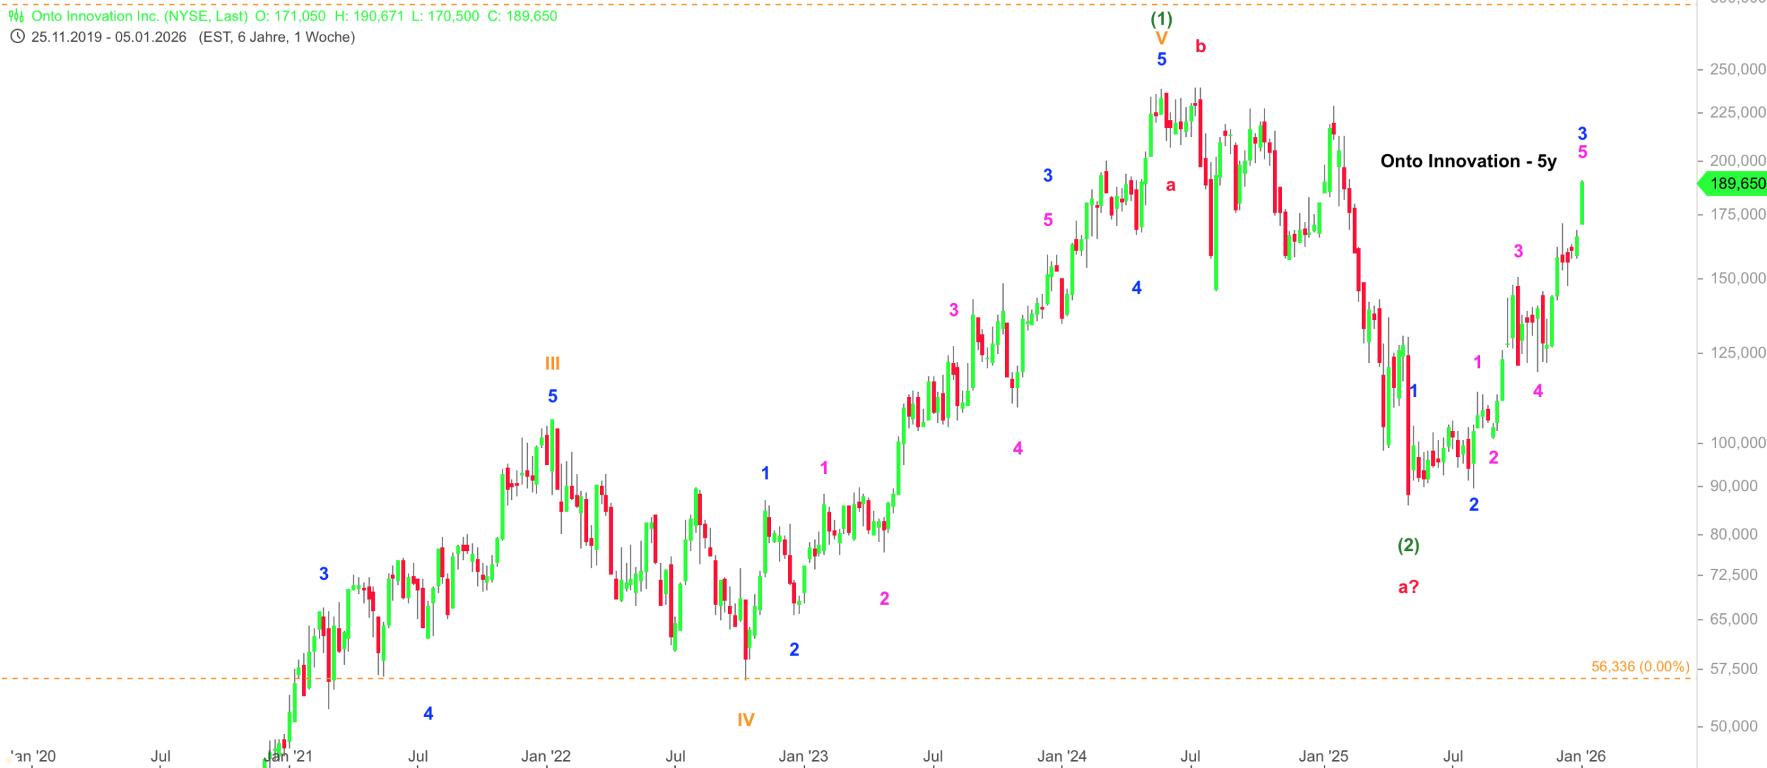Select the red a? wave label

1408,586
